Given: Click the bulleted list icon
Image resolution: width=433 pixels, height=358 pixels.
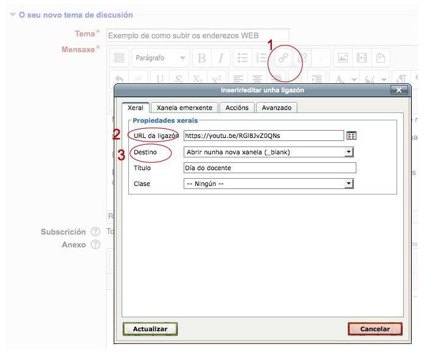Looking at the screenshot, I should (x=241, y=58).
